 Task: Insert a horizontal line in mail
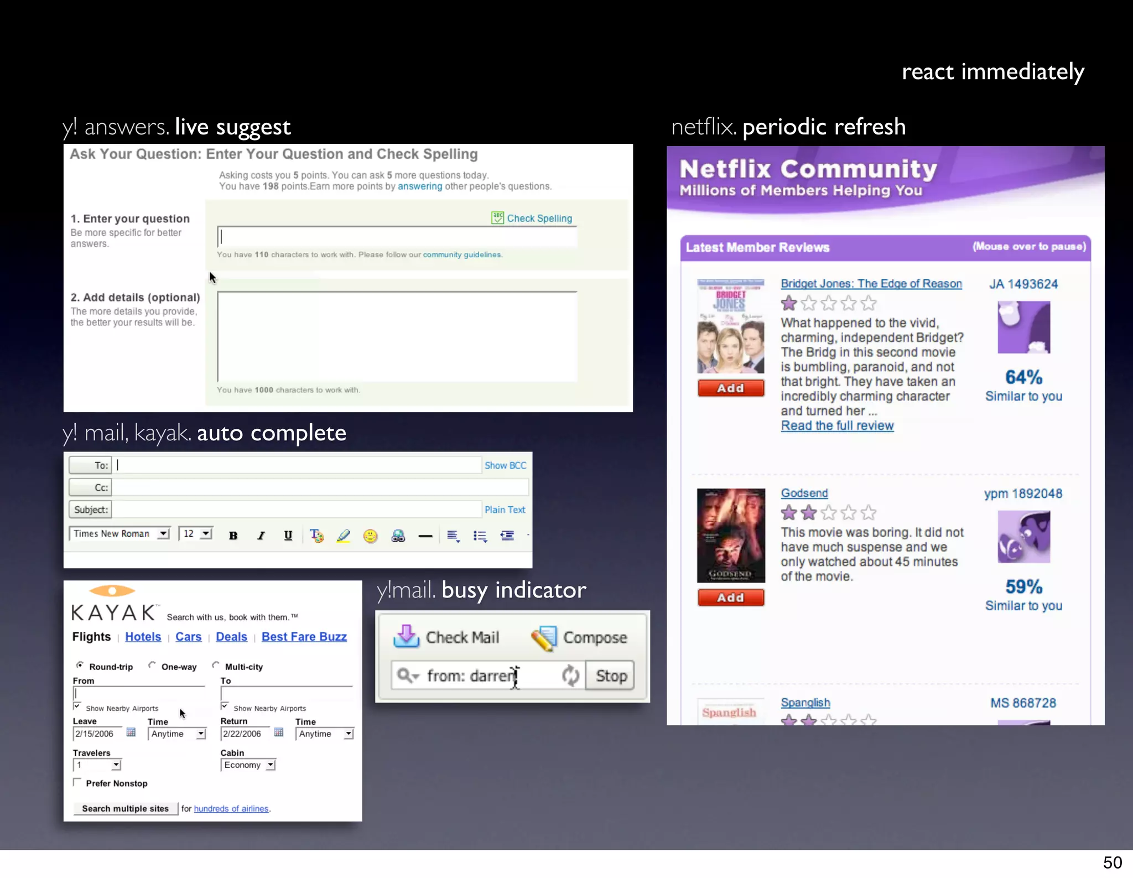tap(425, 536)
